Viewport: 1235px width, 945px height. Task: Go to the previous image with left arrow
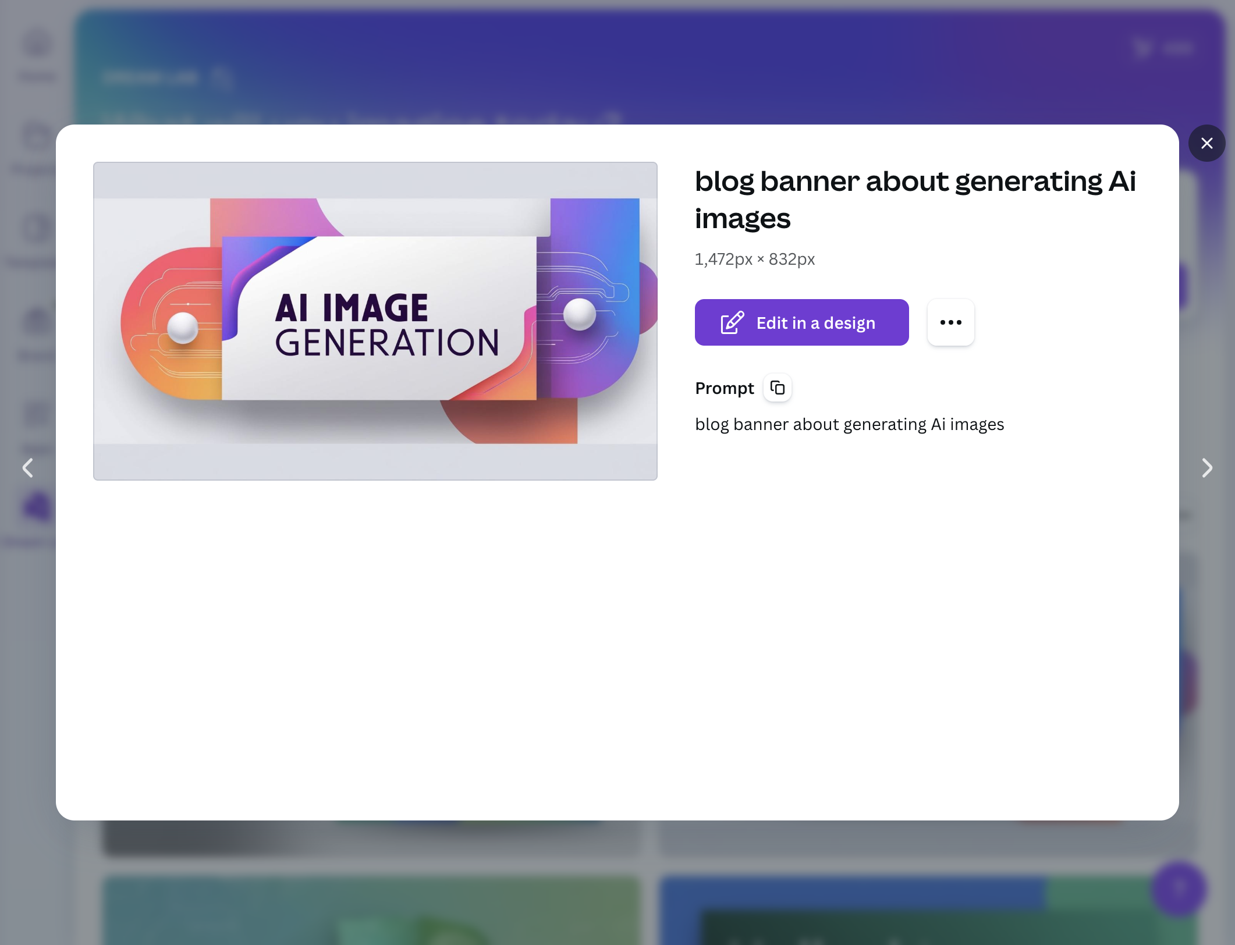pyautogui.click(x=27, y=468)
